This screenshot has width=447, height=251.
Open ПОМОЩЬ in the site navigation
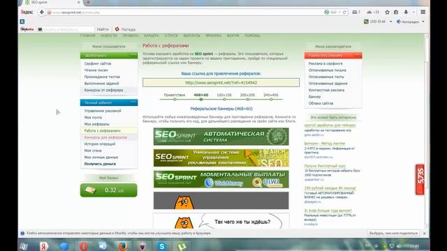[252, 36]
